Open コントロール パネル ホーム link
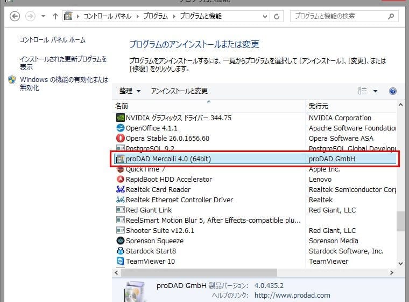The height and width of the screenshot is (302, 409). pyautogui.click(x=52, y=40)
